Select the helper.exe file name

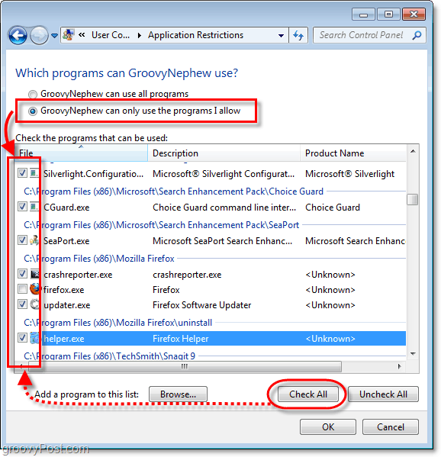click(x=64, y=339)
